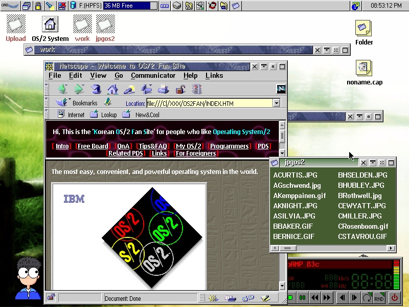This screenshot has height=307, width=409.
Task: Follow the Free Board link
Action: click(x=93, y=146)
